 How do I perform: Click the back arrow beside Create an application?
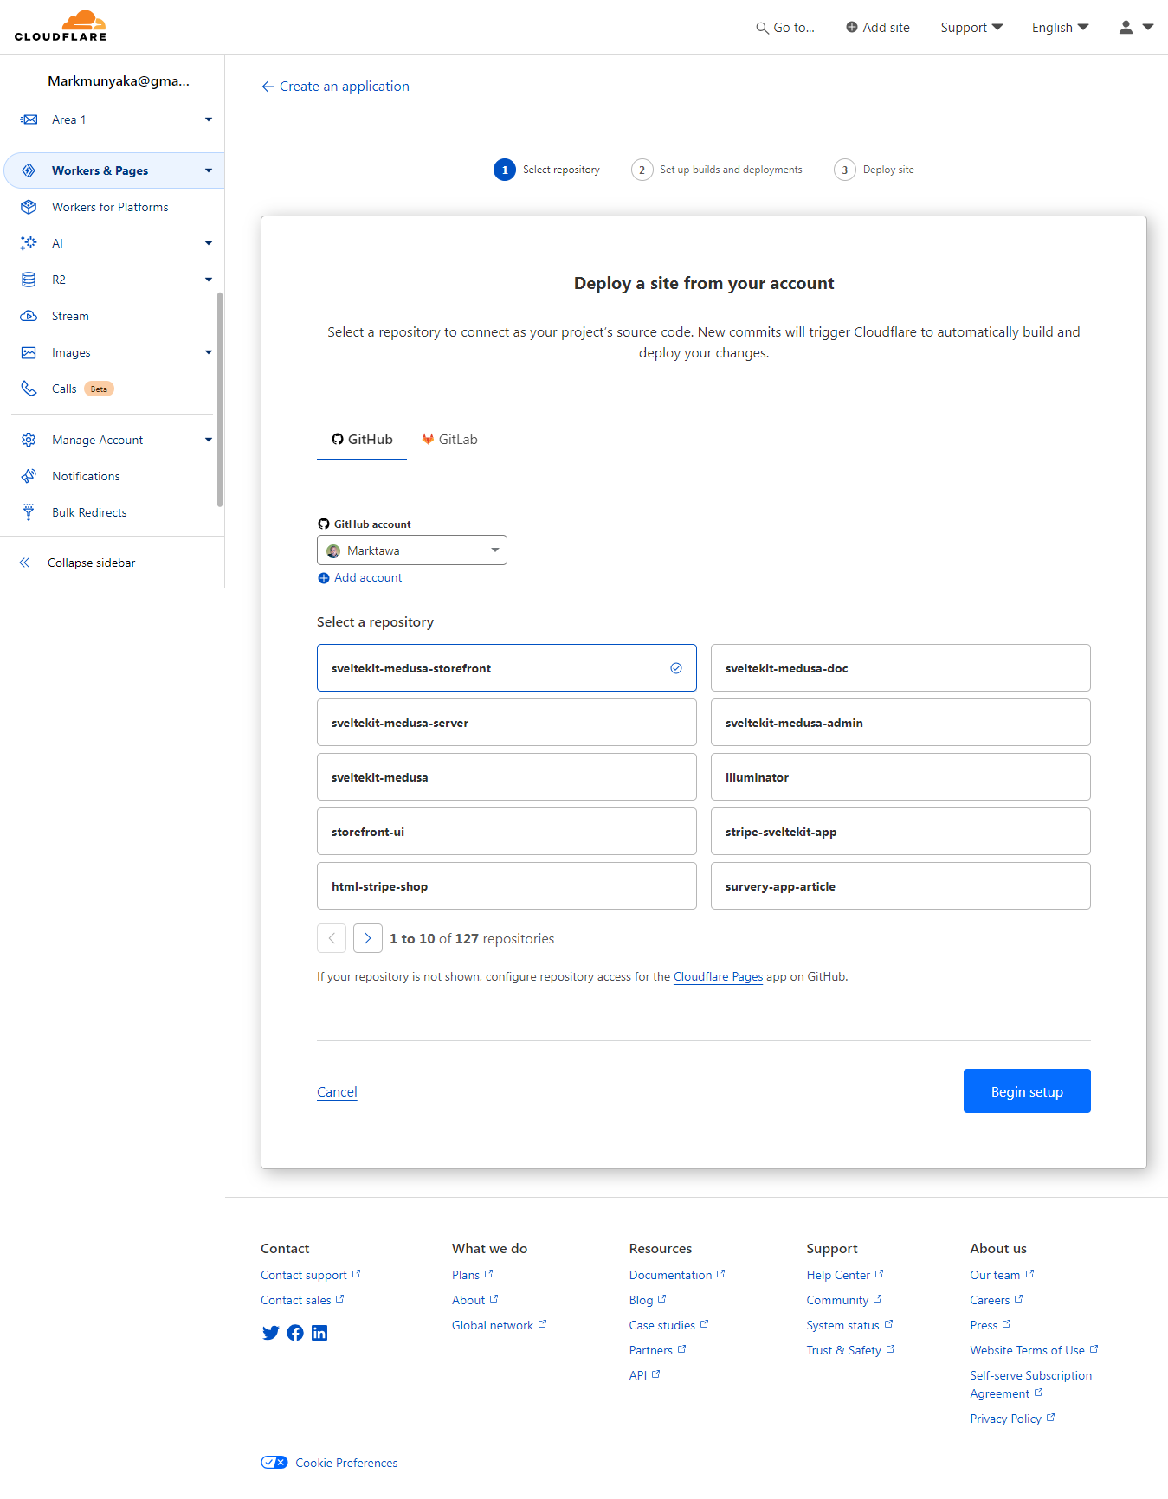click(x=268, y=87)
